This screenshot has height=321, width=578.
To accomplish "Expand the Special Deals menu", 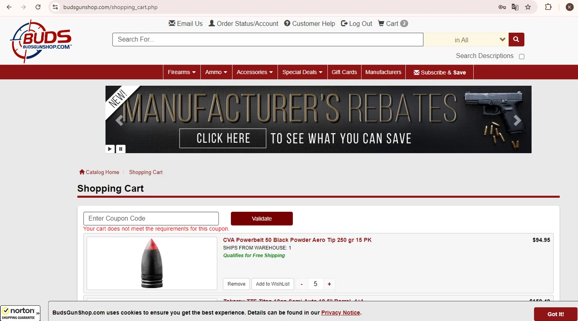I will coord(302,72).
